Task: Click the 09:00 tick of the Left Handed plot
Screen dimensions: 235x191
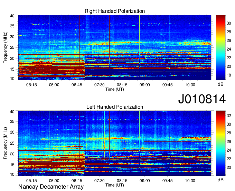Action: [144, 181]
